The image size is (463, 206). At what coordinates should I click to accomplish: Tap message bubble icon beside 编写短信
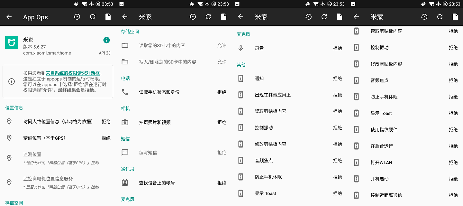click(x=125, y=153)
